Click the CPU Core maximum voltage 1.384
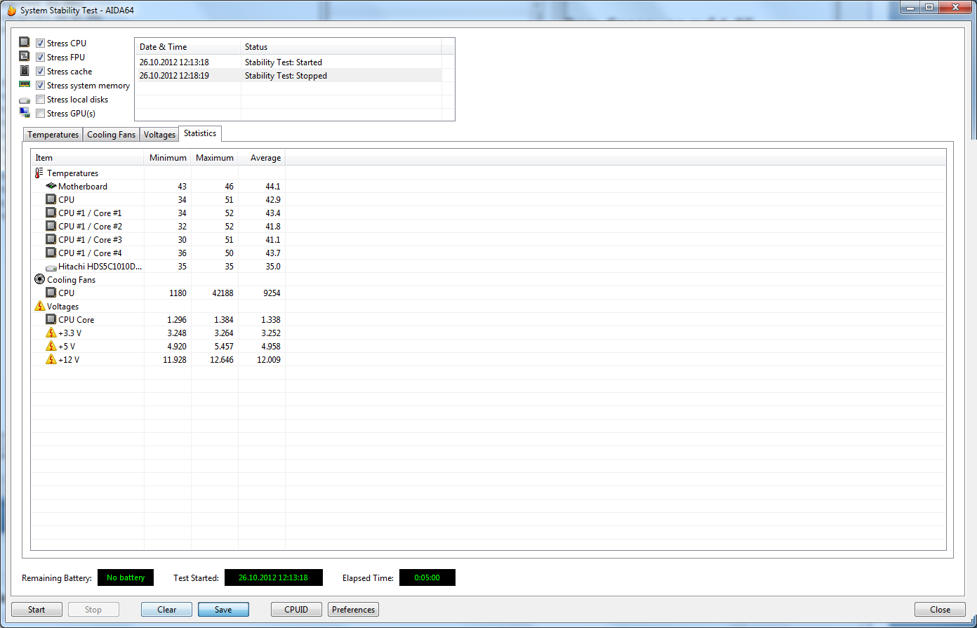 click(222, 320)
